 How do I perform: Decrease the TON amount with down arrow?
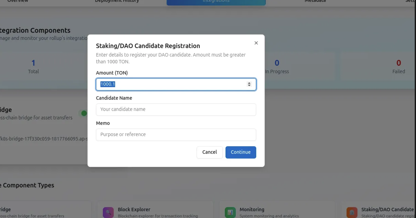(x=249, y=86)
